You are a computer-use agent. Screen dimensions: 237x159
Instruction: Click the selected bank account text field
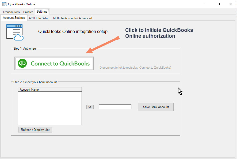(115, 107)
